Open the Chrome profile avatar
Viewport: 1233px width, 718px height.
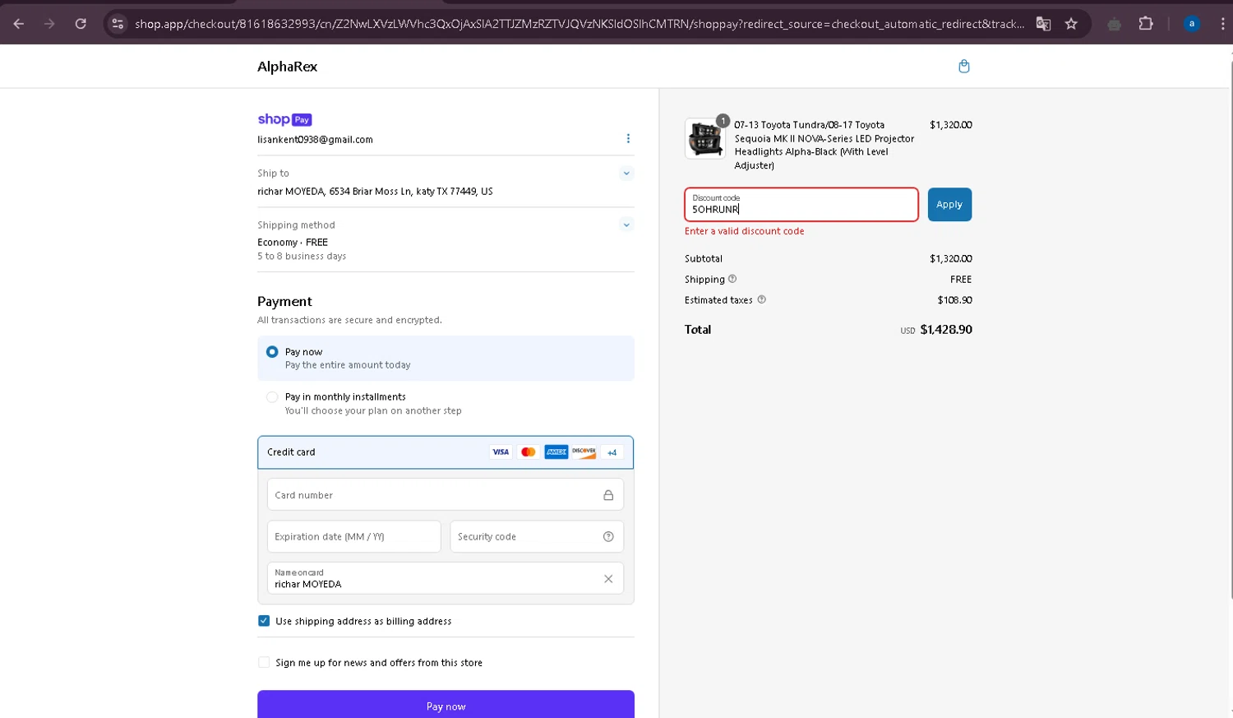(1191, 24)
